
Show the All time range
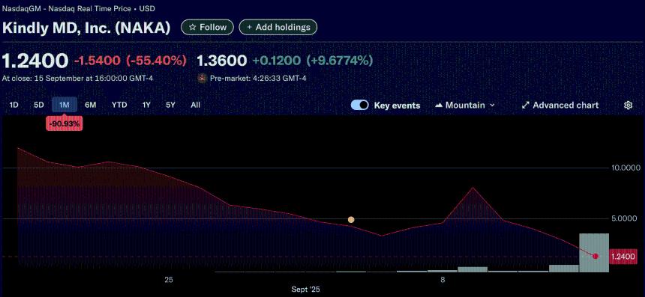click(x=196, y=105)
